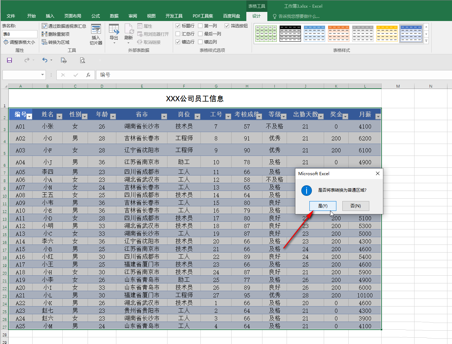Open print preview icon in quick toolbar
This screenshot has height=344, width=452.
82,60
